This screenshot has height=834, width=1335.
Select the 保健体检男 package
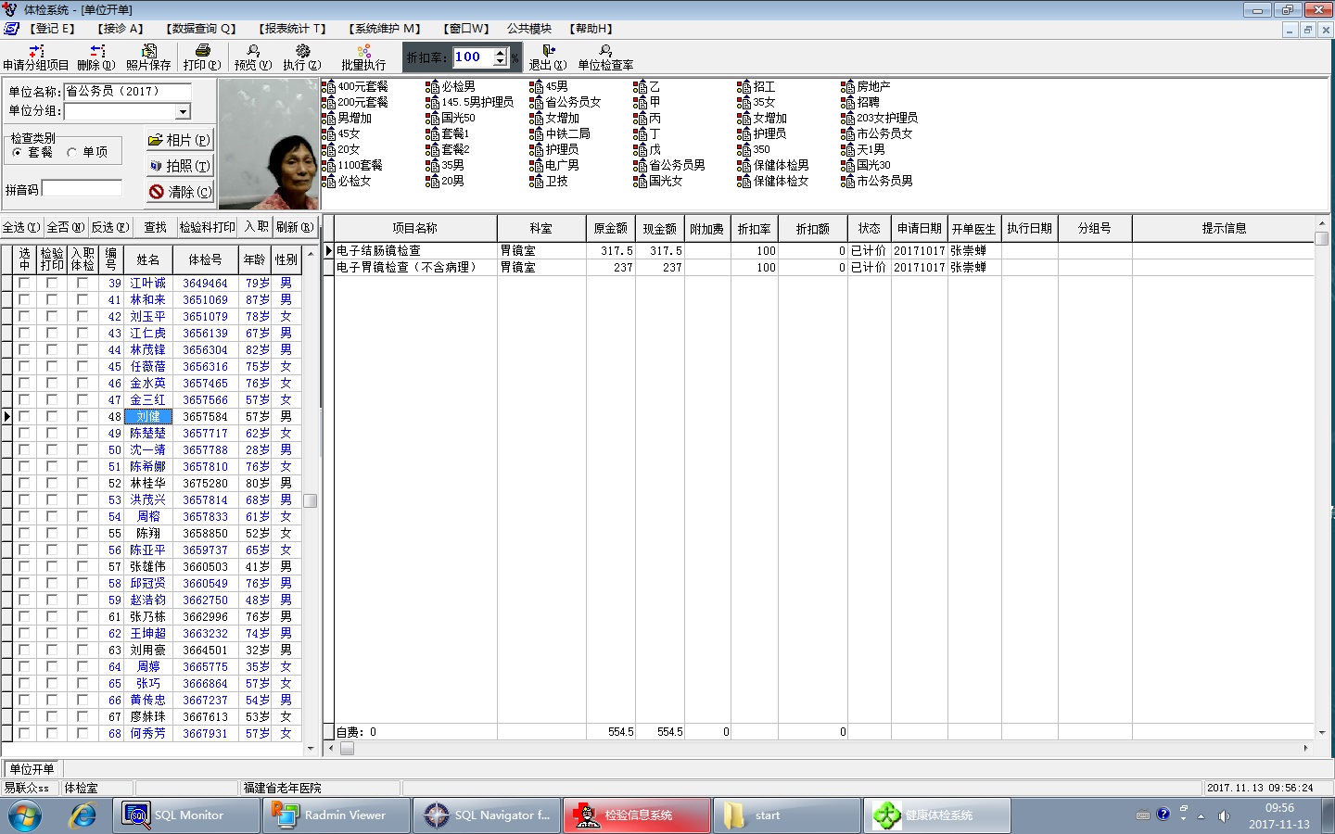[773, 166]
